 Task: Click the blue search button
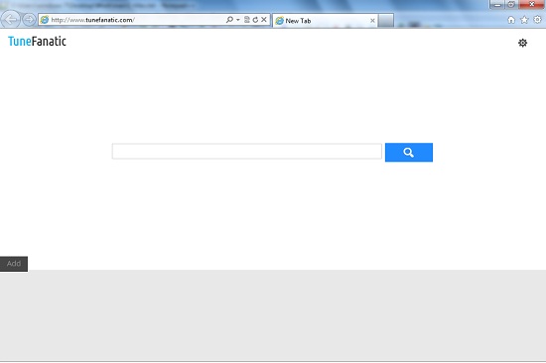point(409,152)
